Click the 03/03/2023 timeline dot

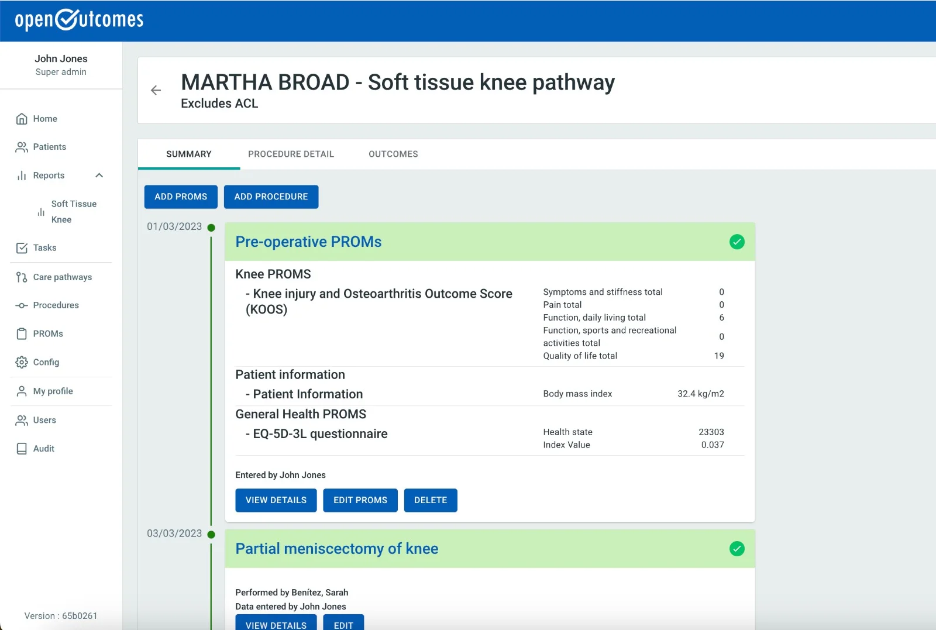211,535
